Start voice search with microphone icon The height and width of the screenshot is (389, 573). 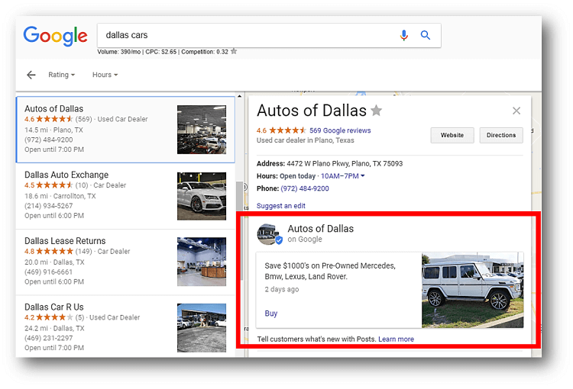404,35
